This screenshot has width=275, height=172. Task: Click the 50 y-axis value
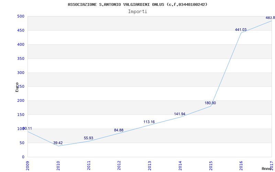pyautogui.click(x=22, y=143)
